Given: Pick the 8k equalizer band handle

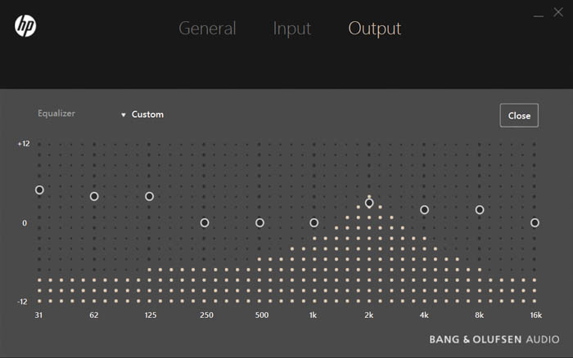Looking at the screenshot, I should click(x=480, y=210).
